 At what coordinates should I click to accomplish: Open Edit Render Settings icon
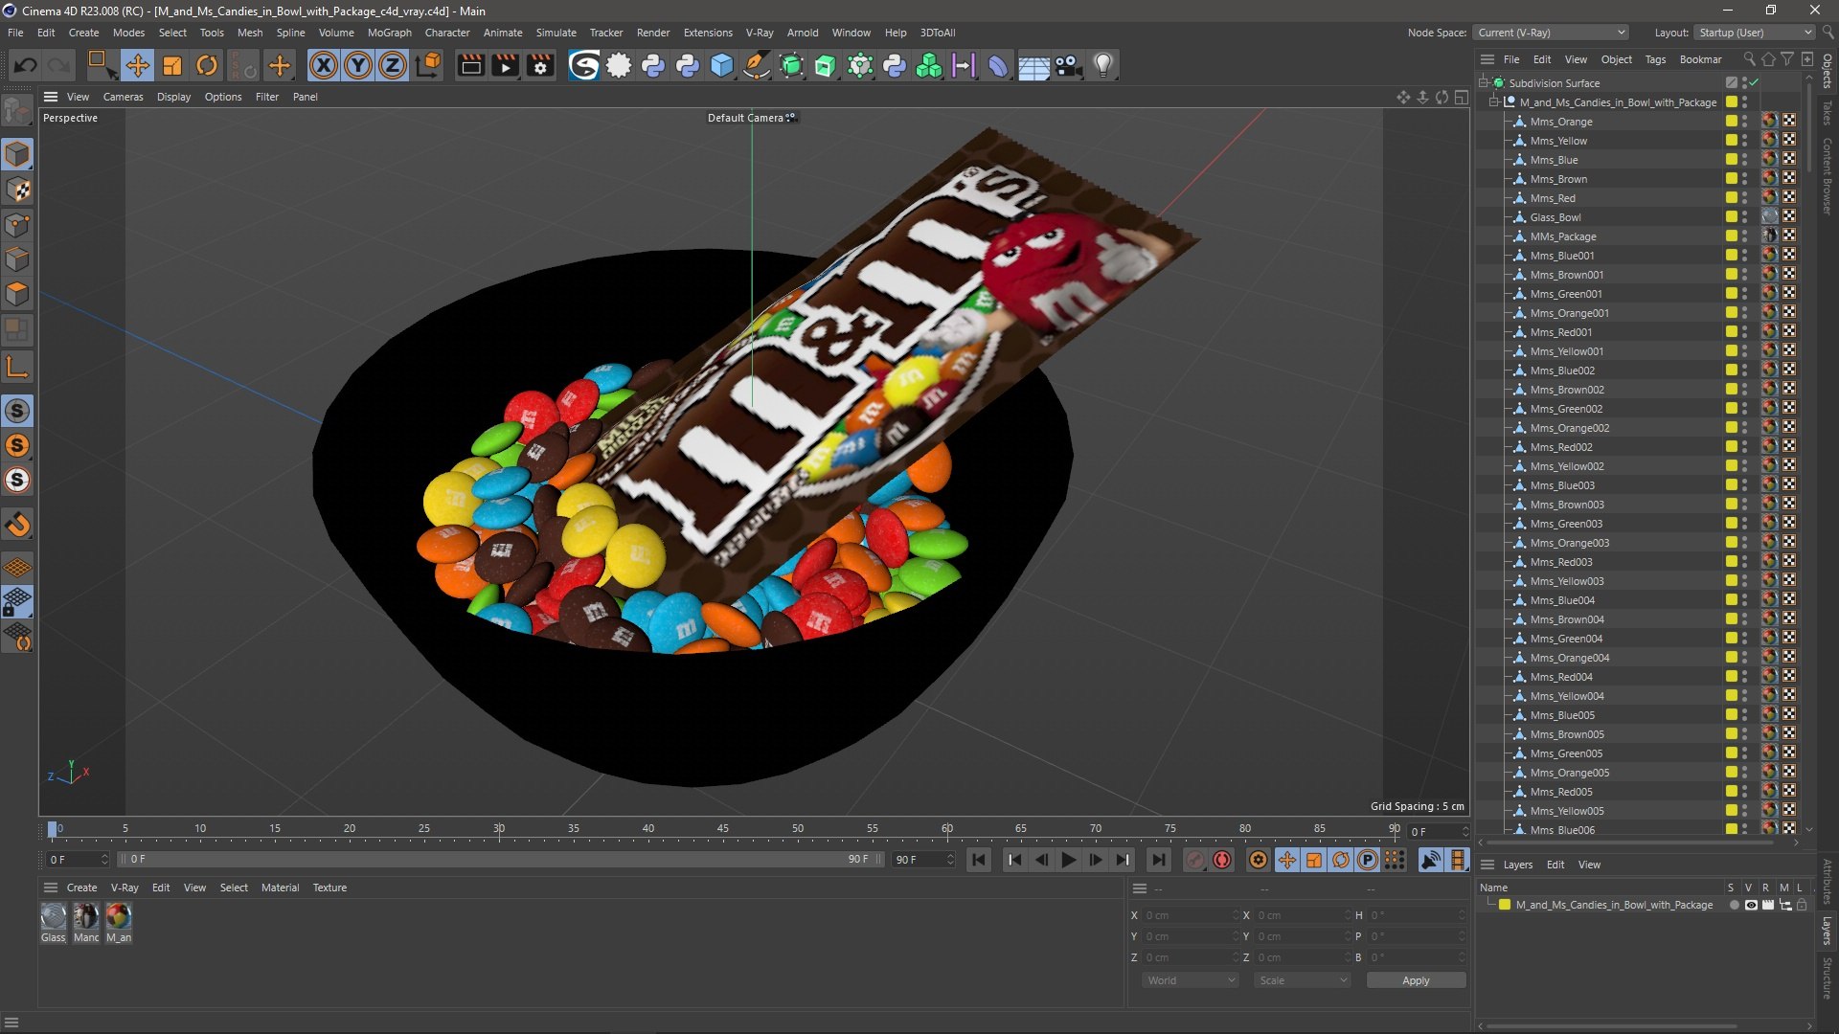click(540, 65)
